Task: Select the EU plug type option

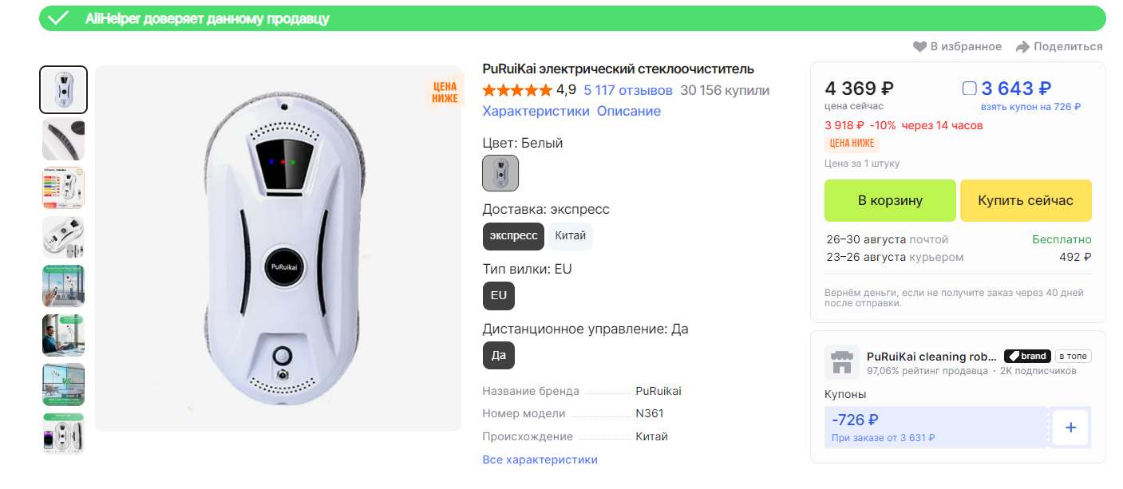Action: pyautogui.click(x=499, y=296)
